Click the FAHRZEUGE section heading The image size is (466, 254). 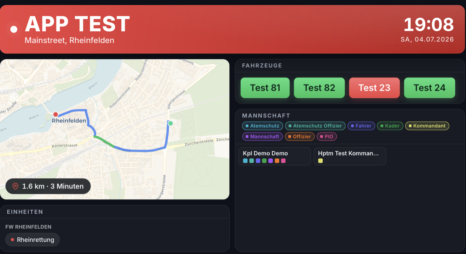[x=262, y=66]
